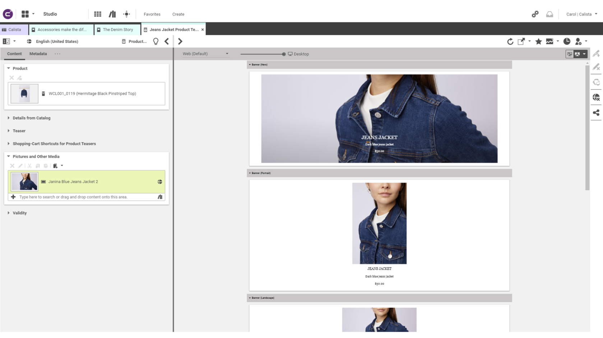The image size is (603, 338).
Task: Click the add-from-clipboard icon in Pictures toolbar
Action: (55, 166)
